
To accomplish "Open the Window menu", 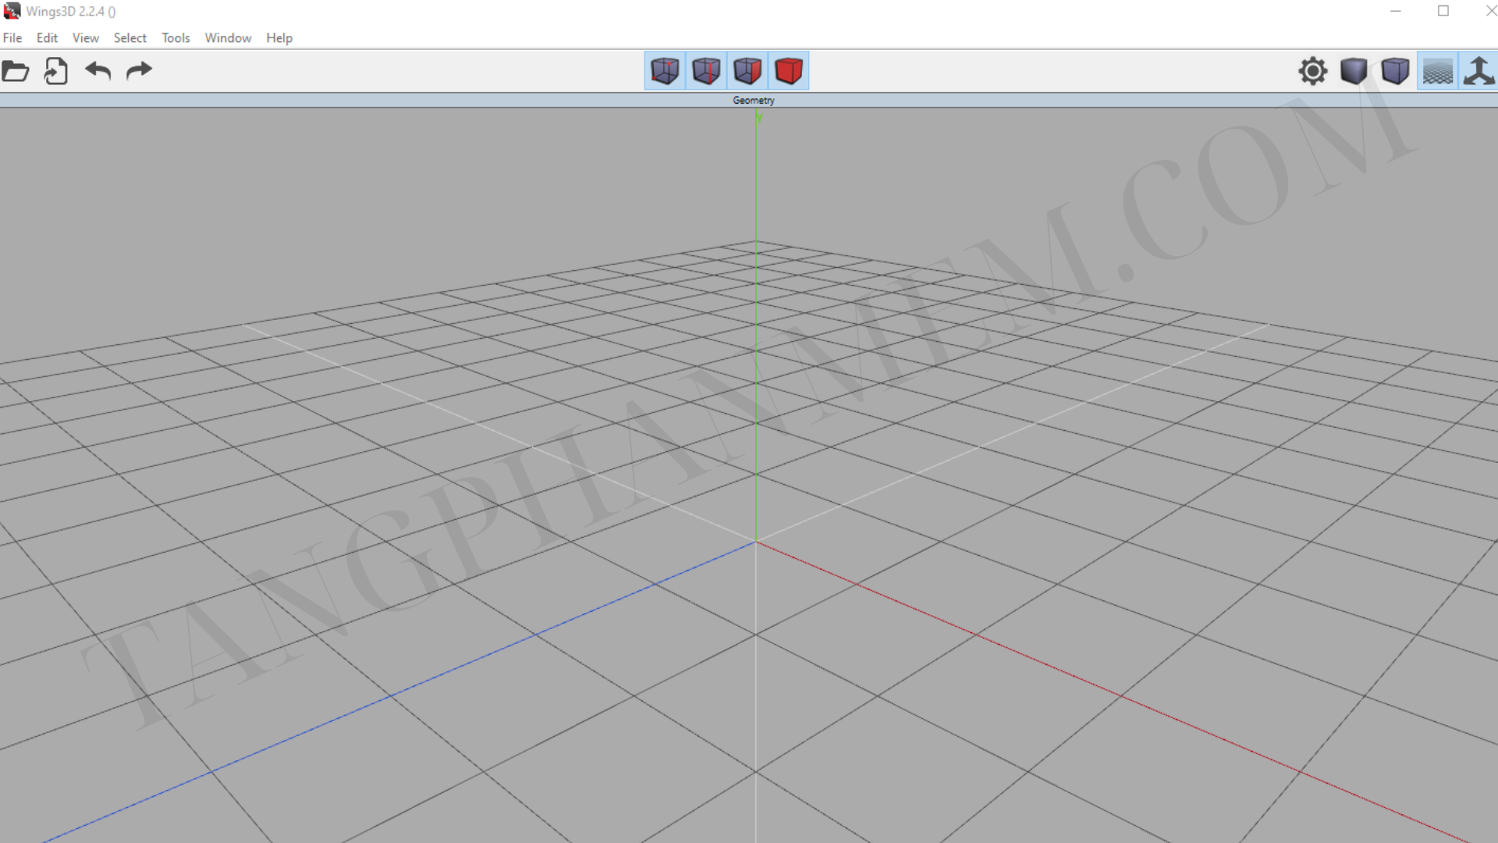I will [228, 37].
